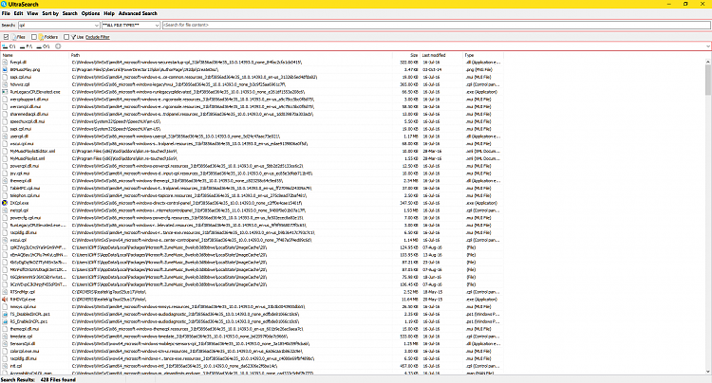
Task: Click the funnel icon beside Use Exclude Filter
Action: [73, 37]
